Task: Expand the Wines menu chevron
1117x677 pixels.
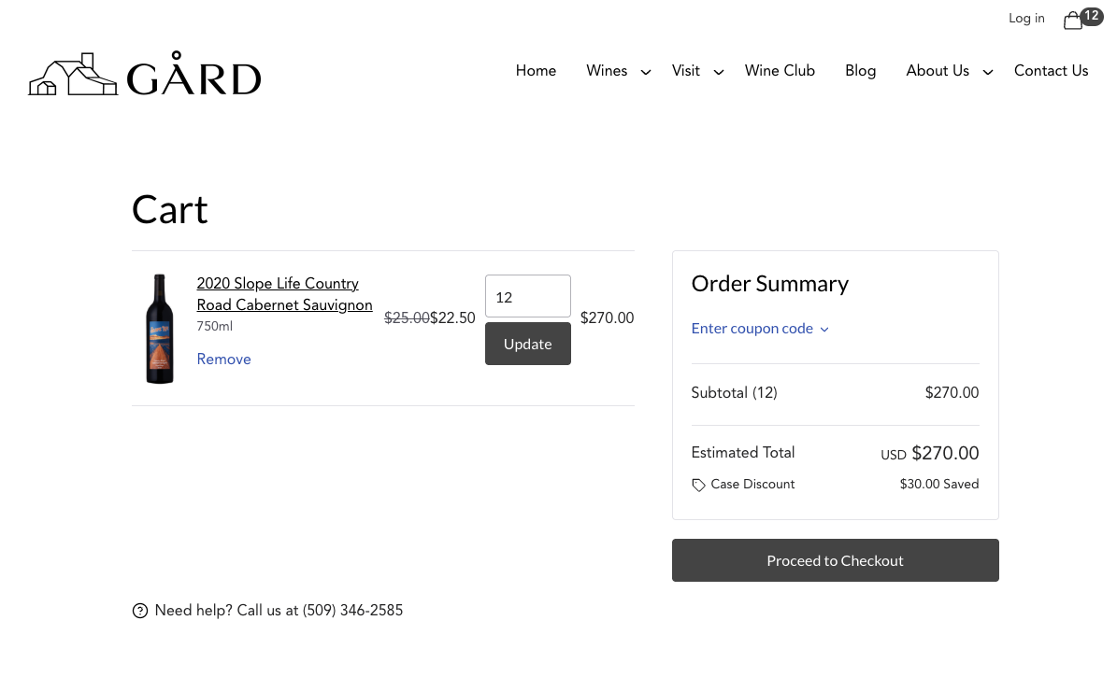Action: point(645,72)
